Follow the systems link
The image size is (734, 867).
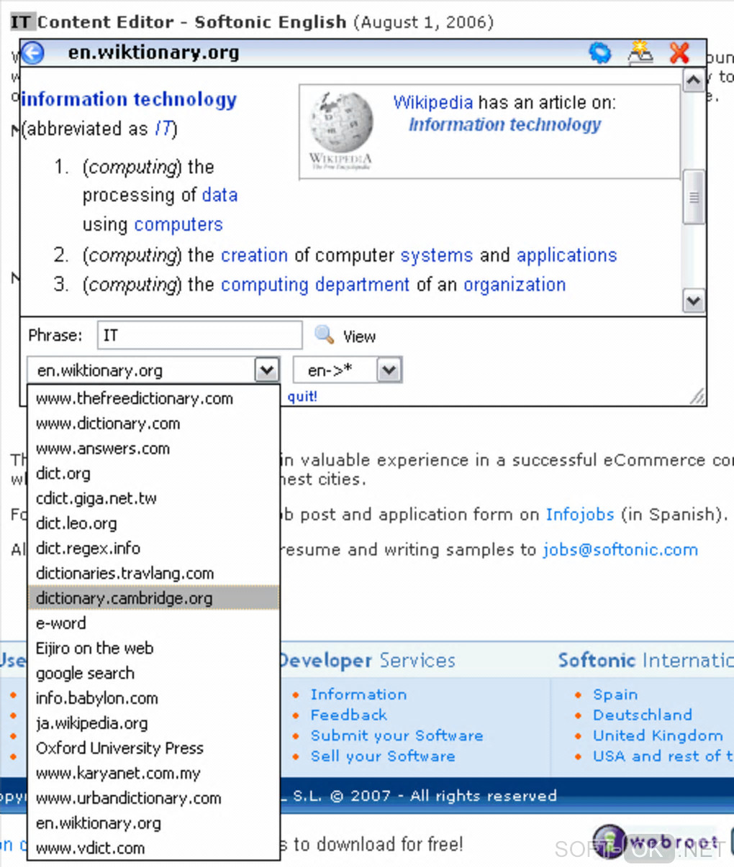tap(436, 255)
